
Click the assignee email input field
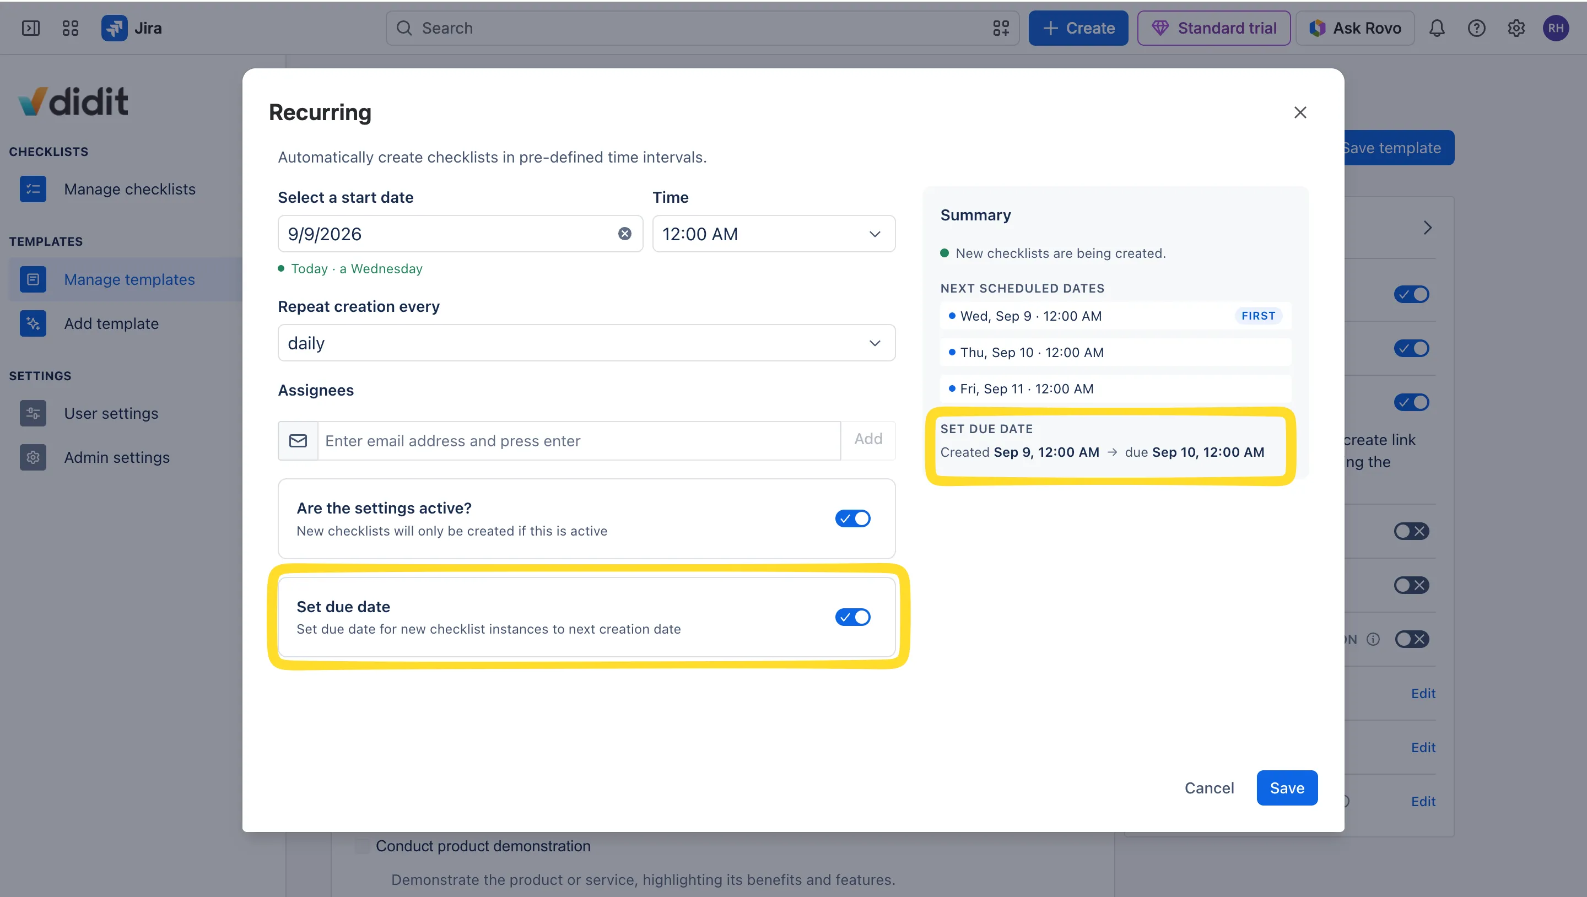point(579,441)
